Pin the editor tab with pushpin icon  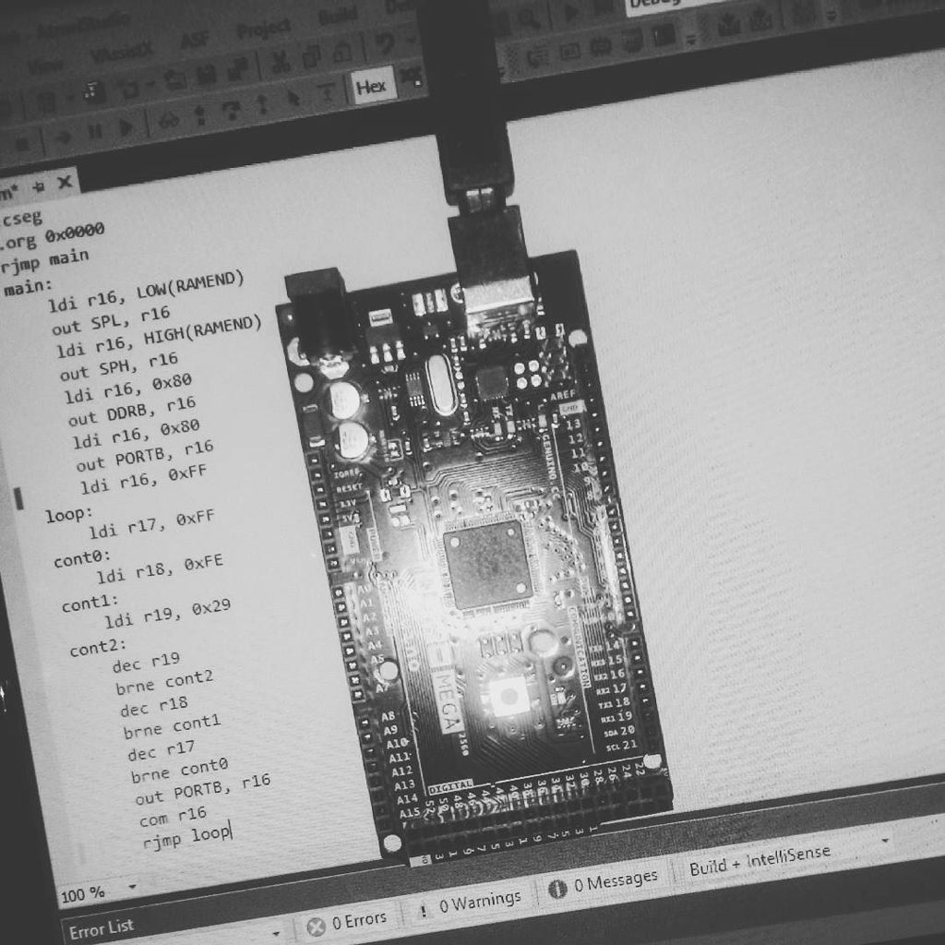39,187
